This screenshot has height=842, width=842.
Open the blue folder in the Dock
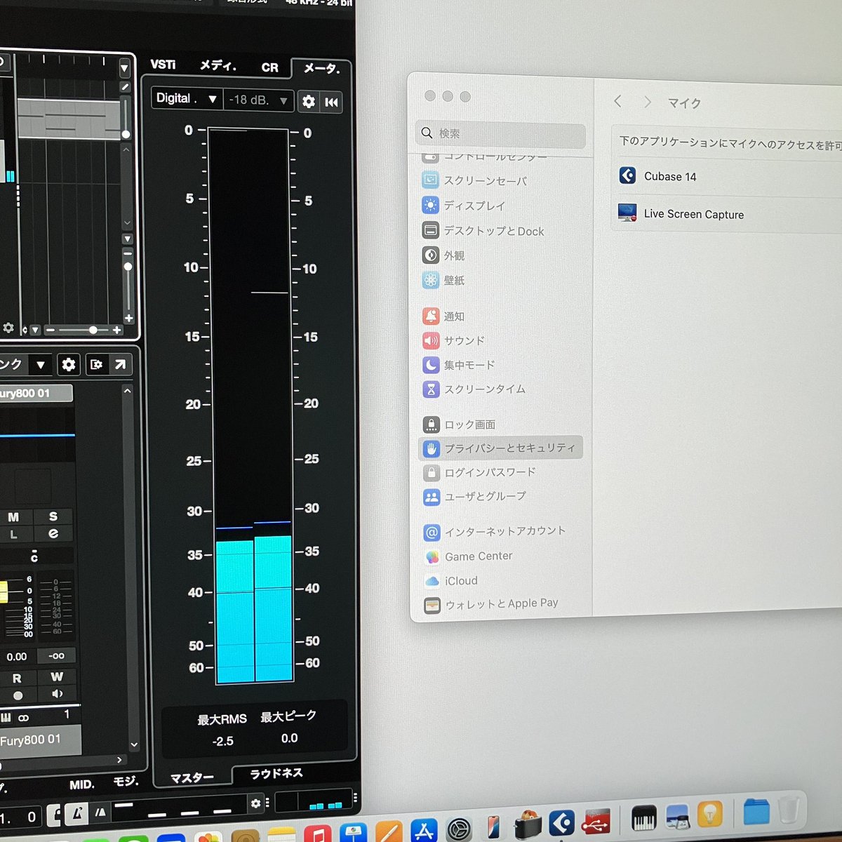756,811
